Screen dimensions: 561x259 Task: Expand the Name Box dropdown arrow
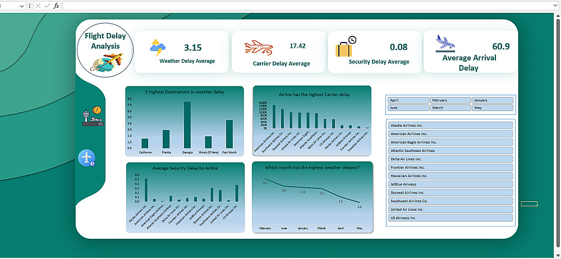22,6
